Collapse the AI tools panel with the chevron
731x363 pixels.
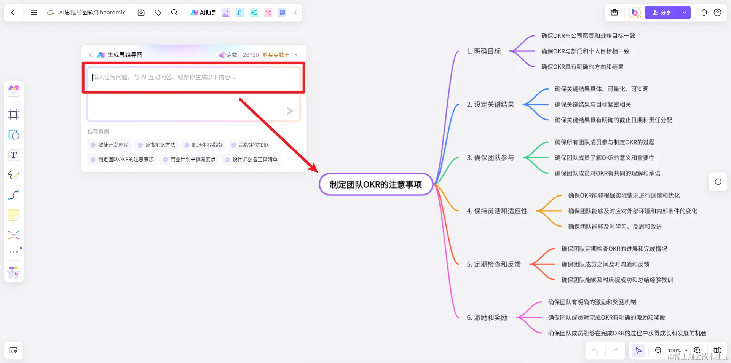295,12
